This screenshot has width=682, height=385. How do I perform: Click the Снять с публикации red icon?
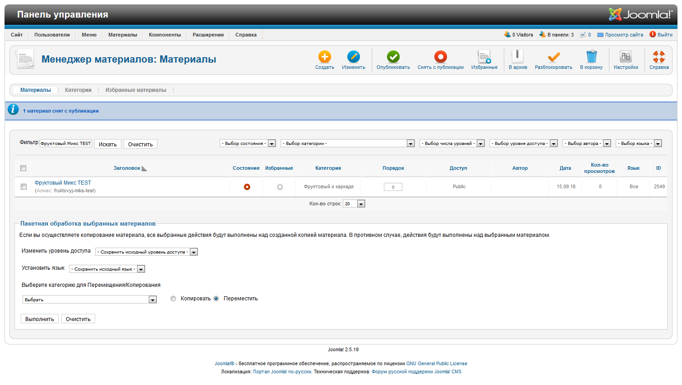point(441,57)
